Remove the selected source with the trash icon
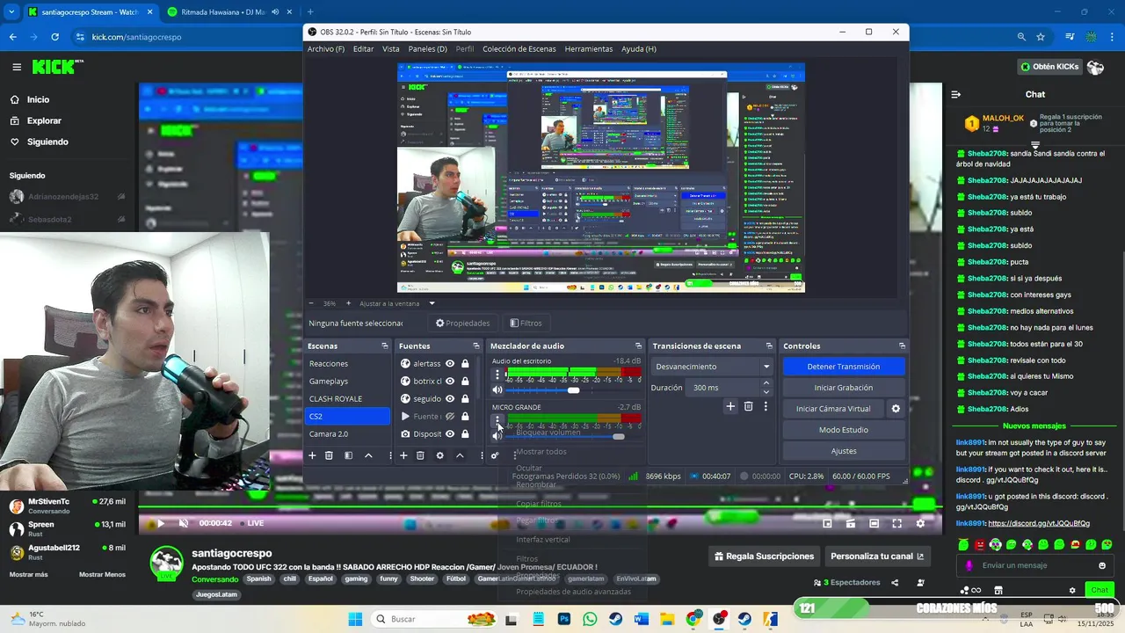1125x633 pixels. pyautogui.click(x=420, y=455)
